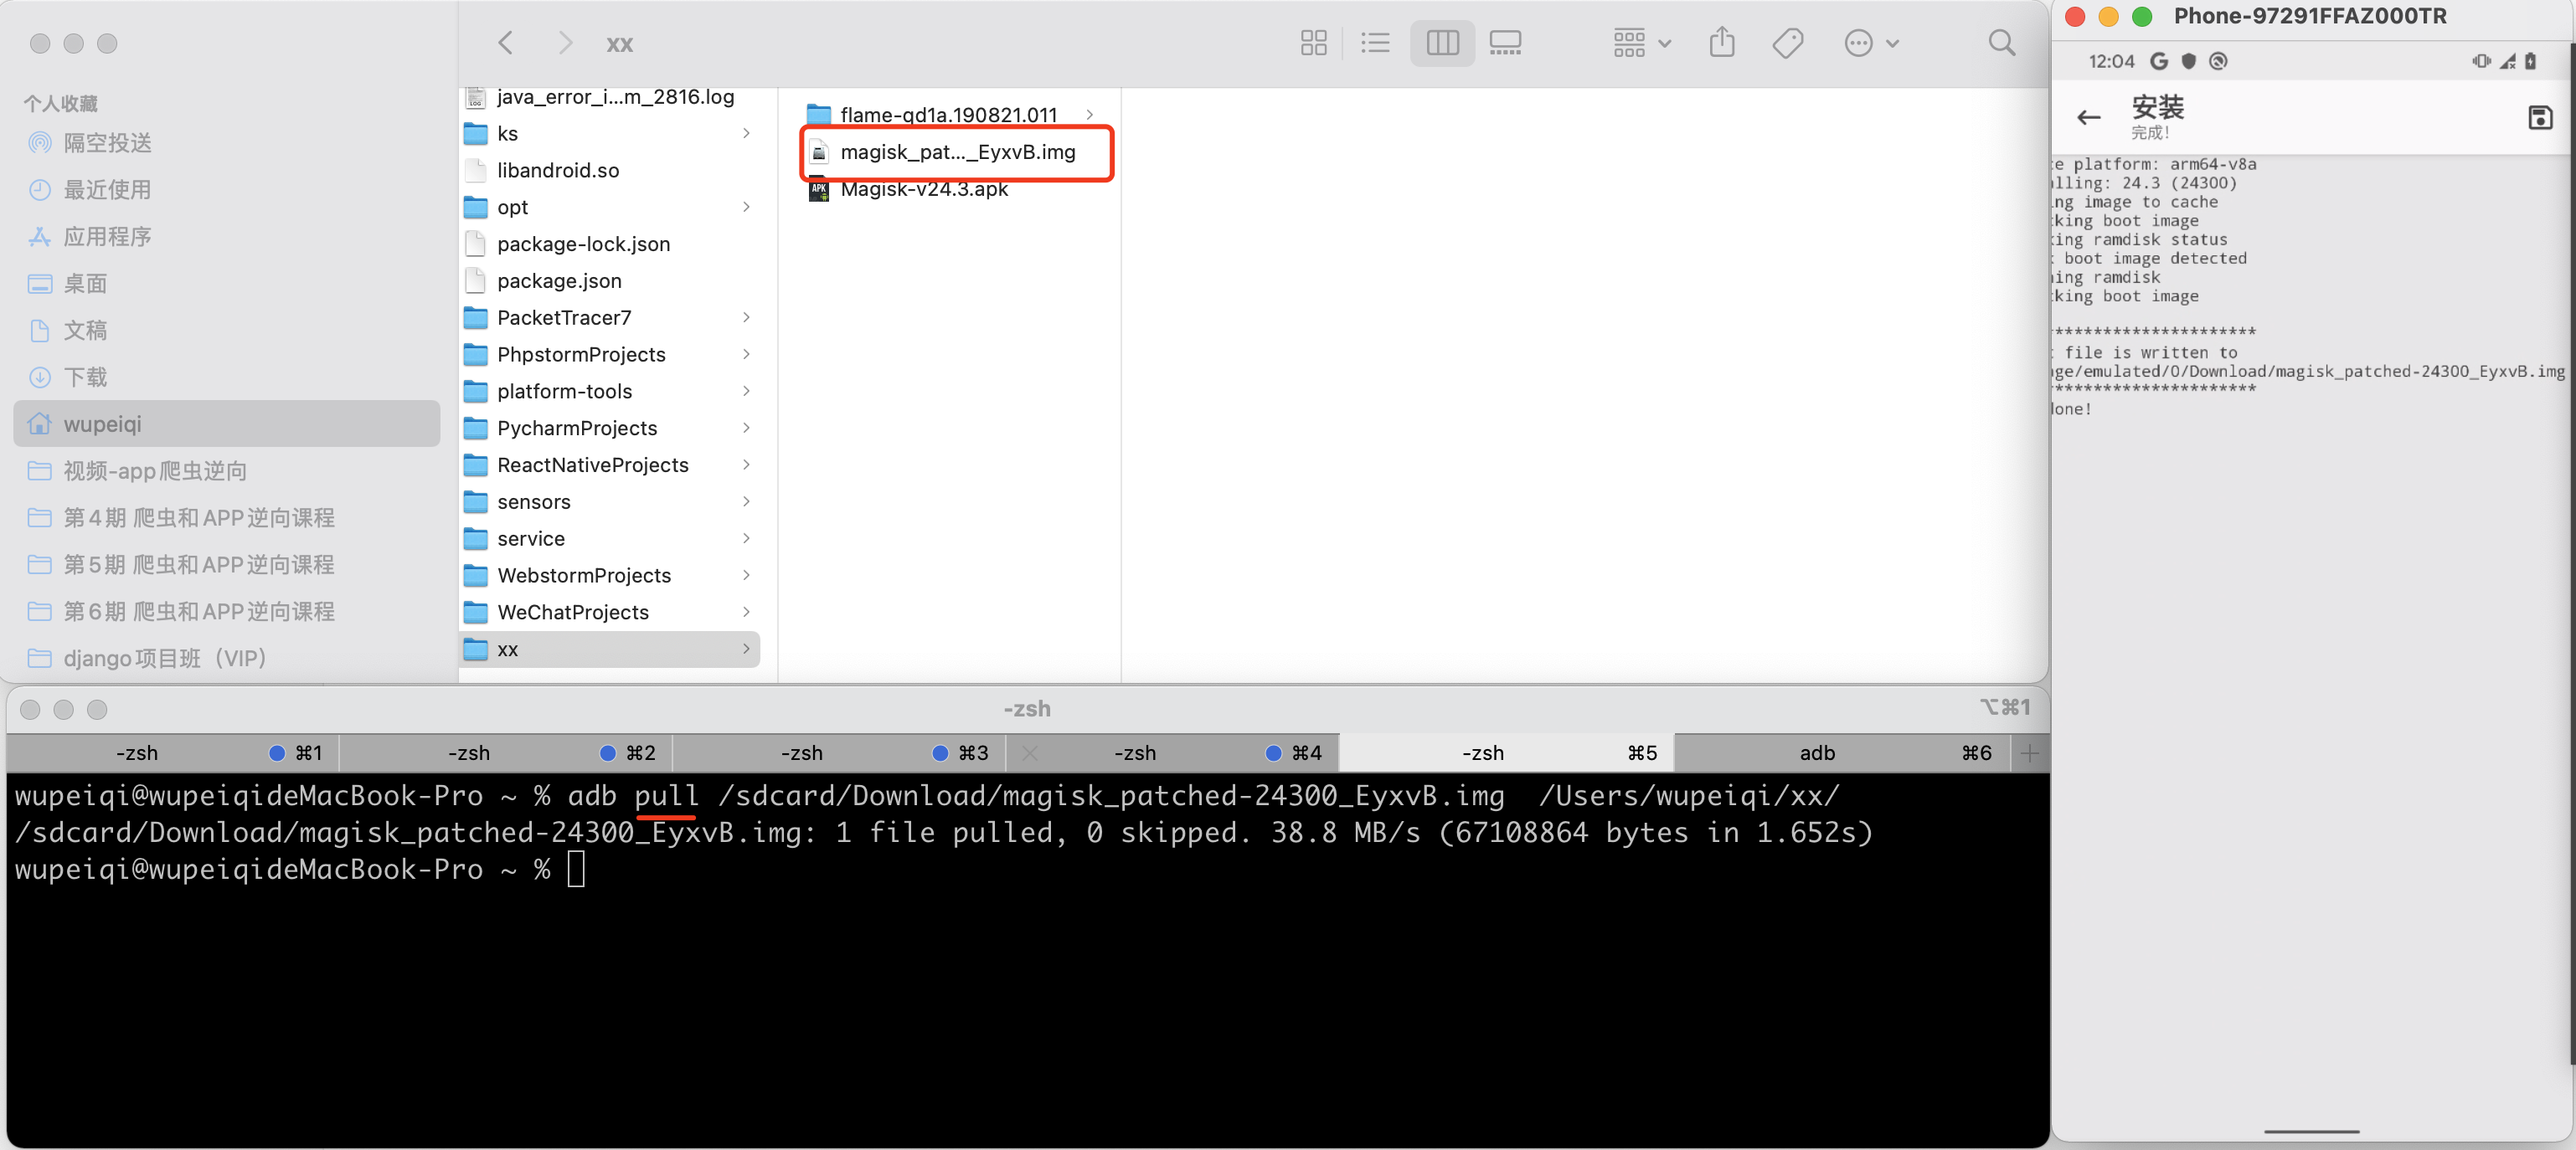Select magisk_pat..._EyxvB.img file
The width and height of the screenshot is (2576, 1150).
(957, 151)
